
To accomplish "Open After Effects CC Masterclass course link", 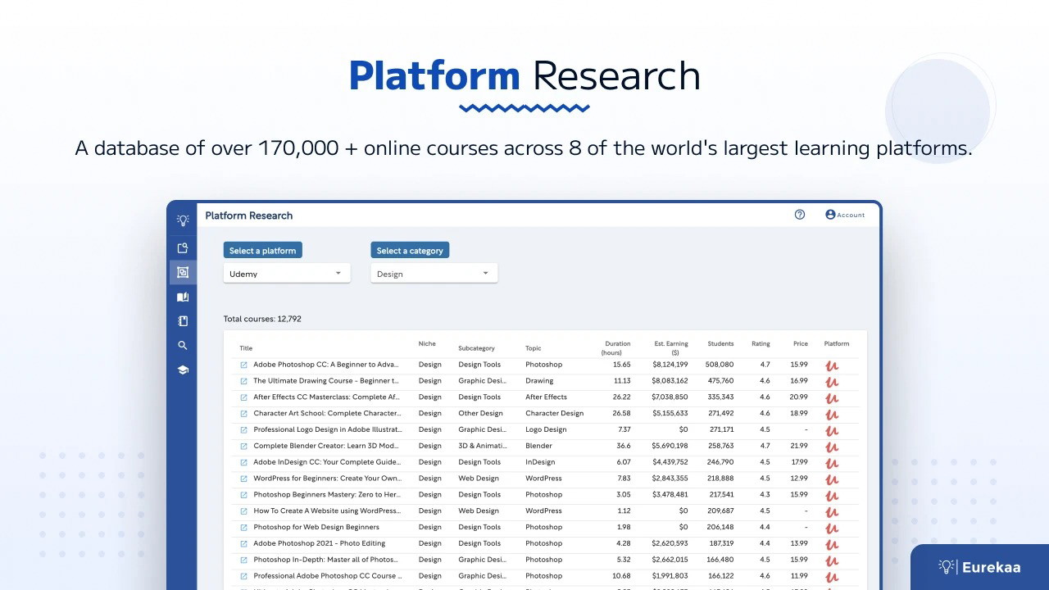I will [326, 397].
